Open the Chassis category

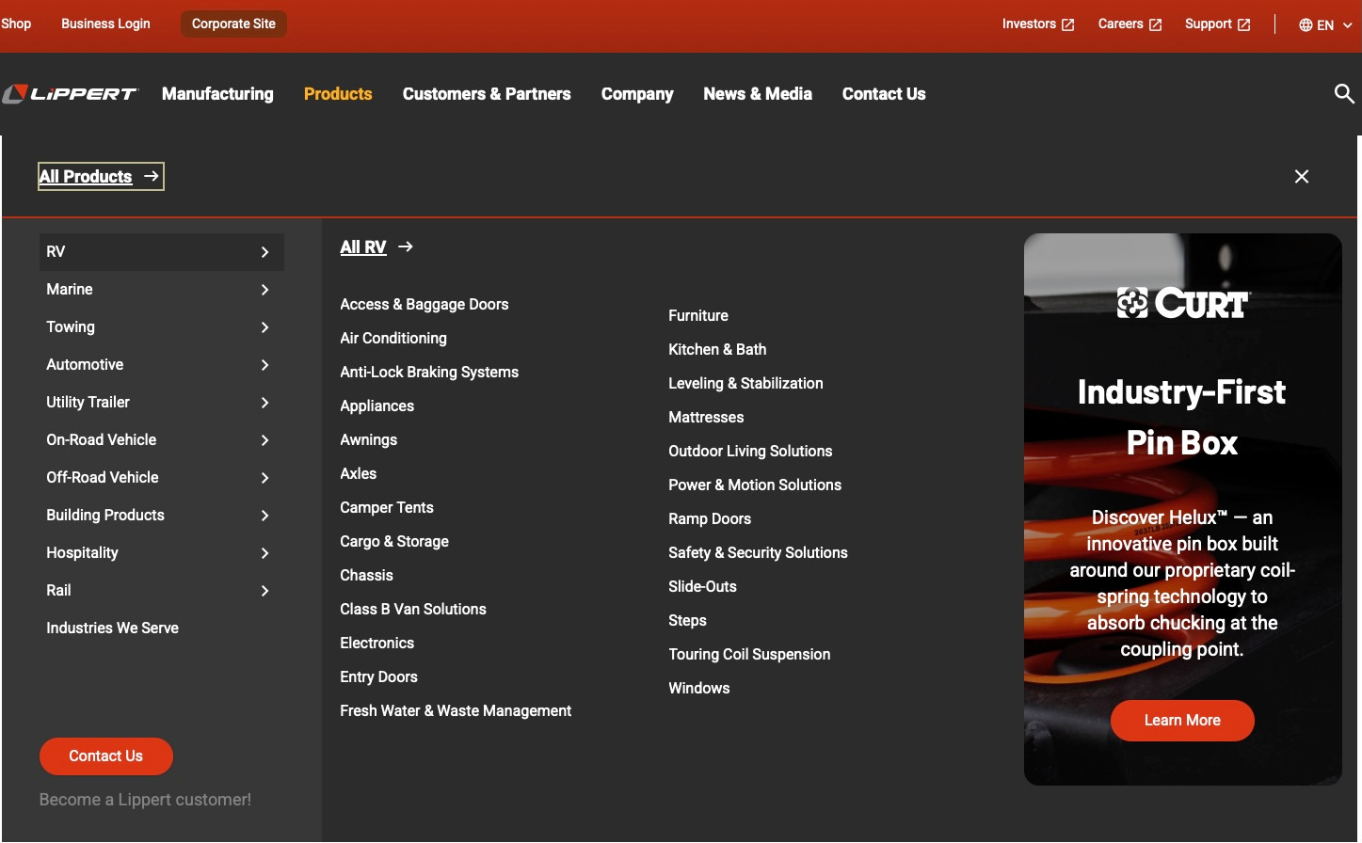click(367, 575)
